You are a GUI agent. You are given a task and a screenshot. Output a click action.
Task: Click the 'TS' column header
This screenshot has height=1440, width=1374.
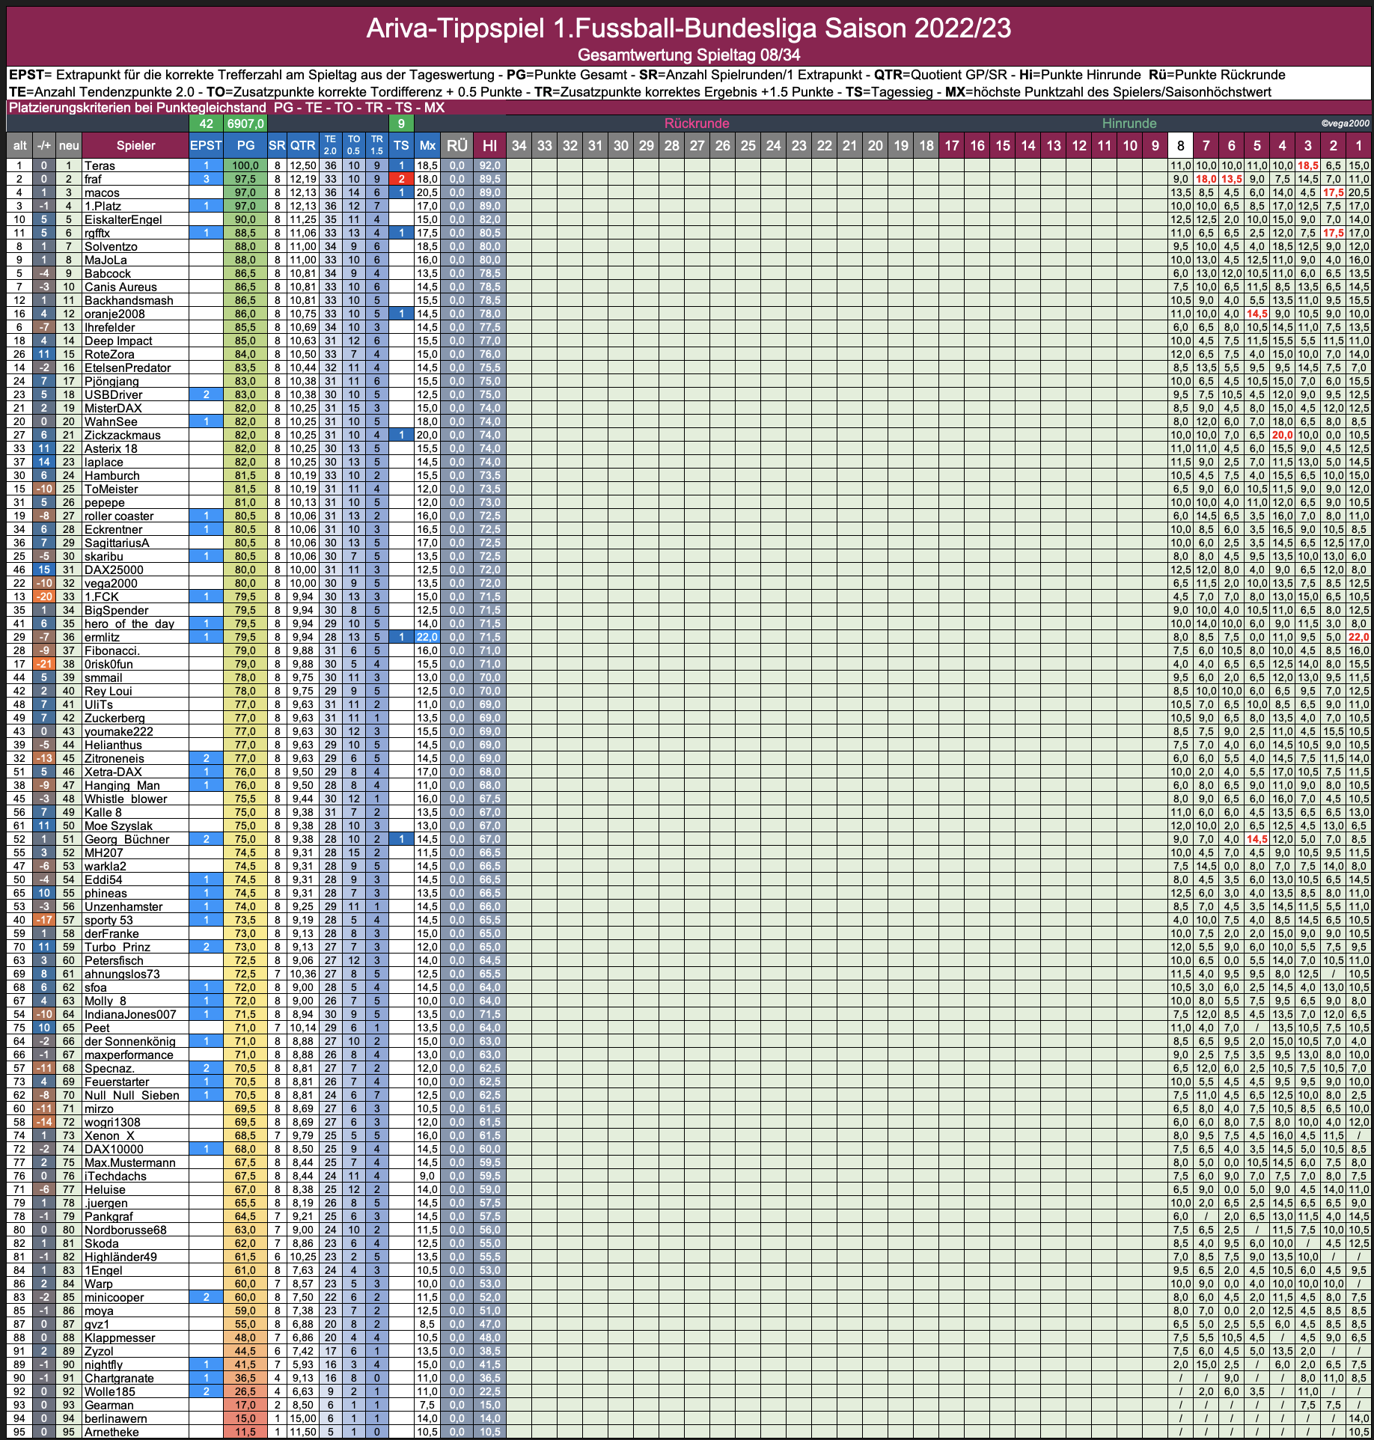click(401, 145)
